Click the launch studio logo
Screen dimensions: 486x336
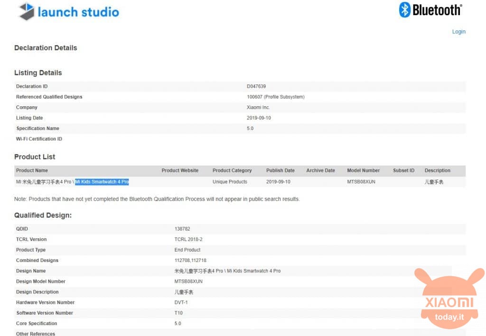pos(69,12)
